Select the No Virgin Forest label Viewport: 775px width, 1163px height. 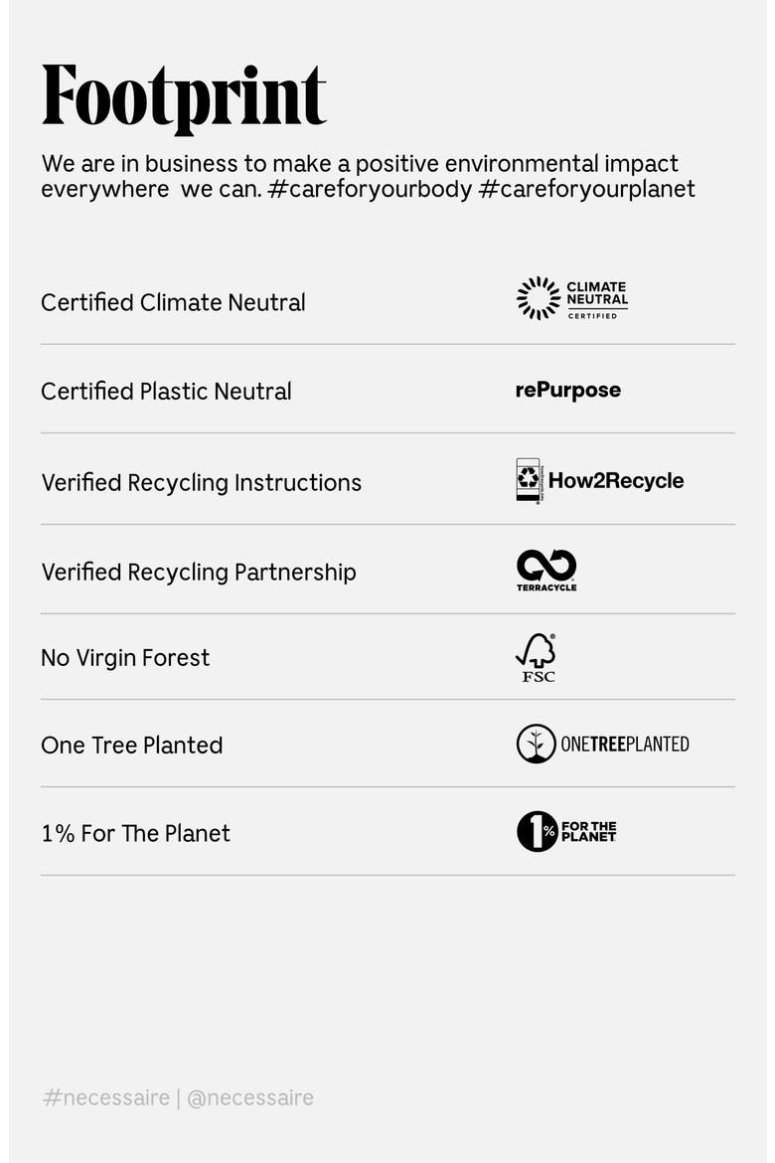tap(125, 658)
